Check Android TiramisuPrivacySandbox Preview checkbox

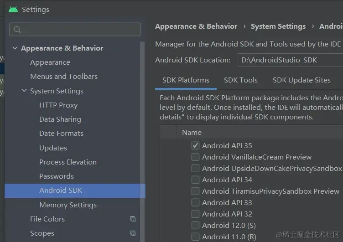click(195, 191)
